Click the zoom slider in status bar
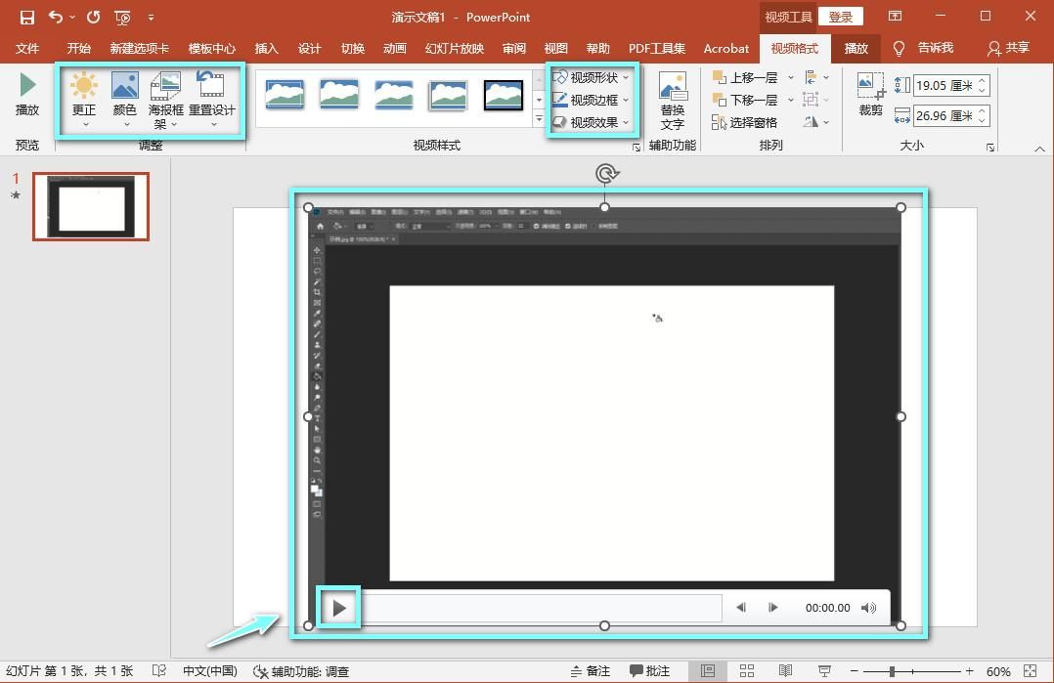 pyautogui.click(x=892, y=671)
